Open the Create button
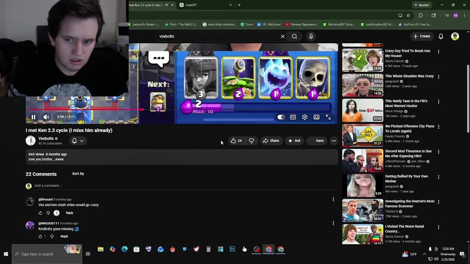 (422, 36)
